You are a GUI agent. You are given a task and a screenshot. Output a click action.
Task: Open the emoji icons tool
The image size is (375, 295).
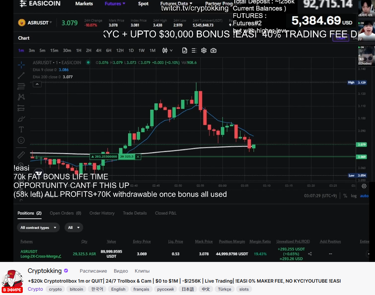pos(21,140)
